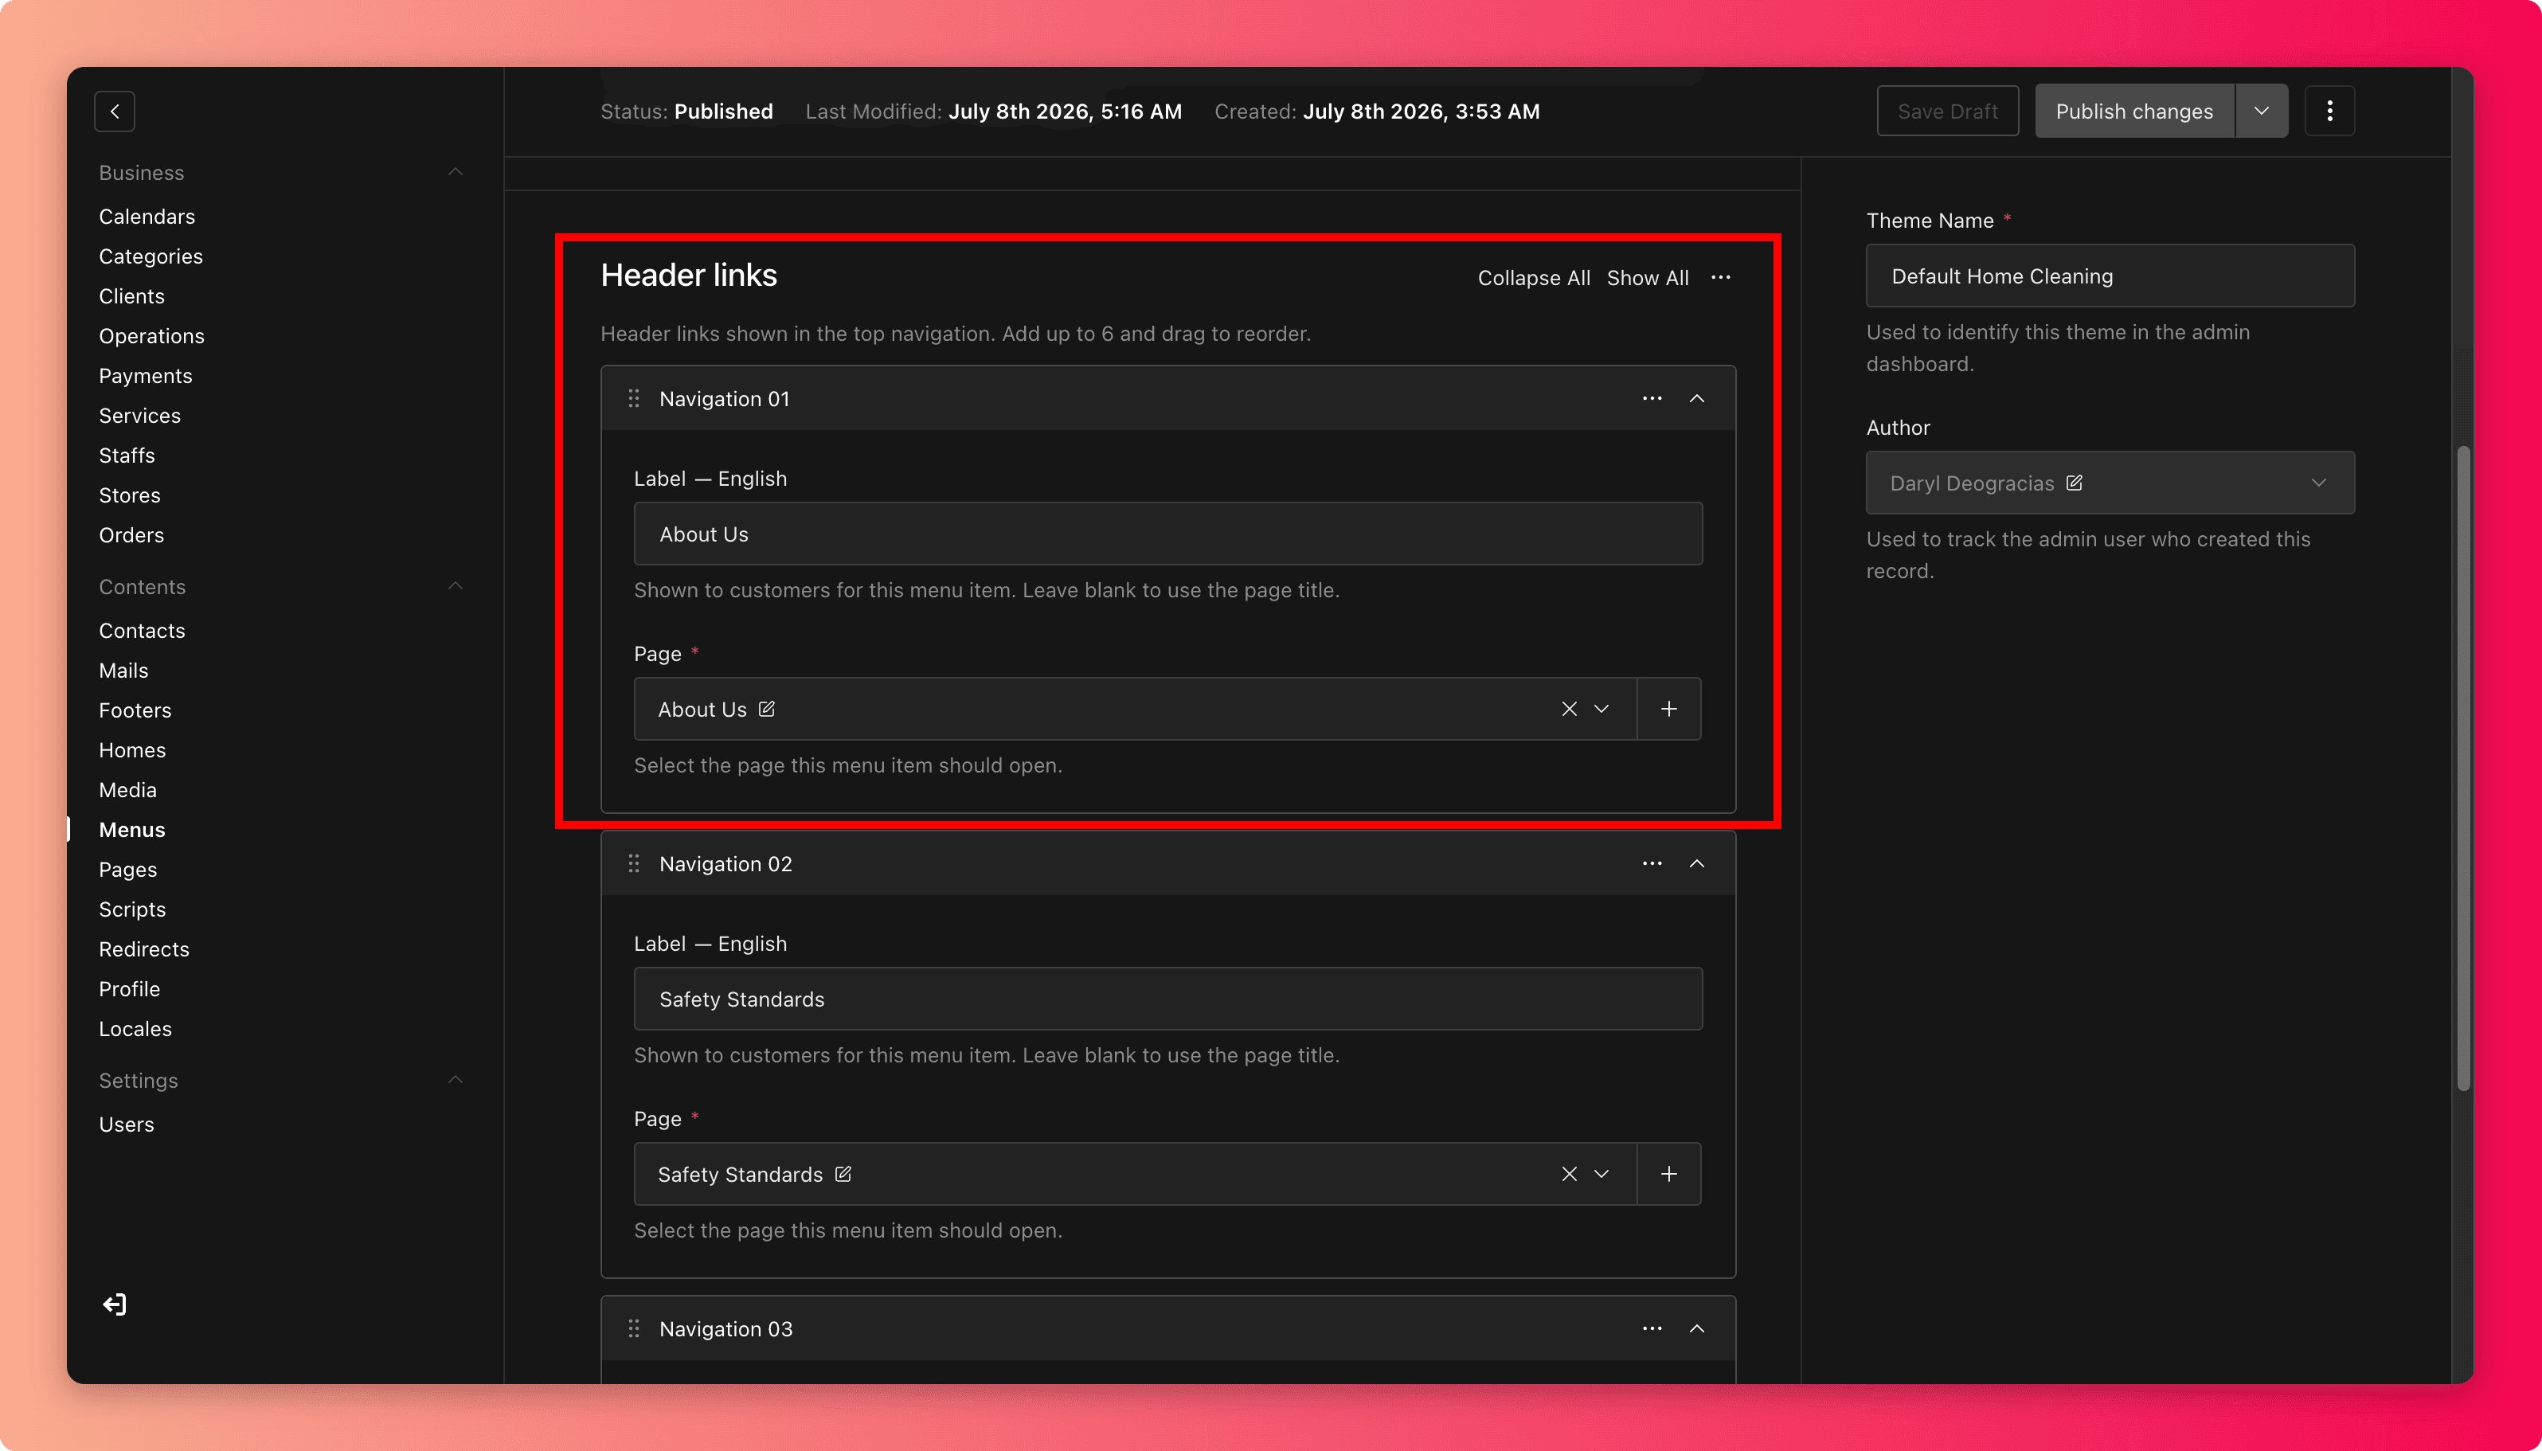The height and width of the screenshot is (1451, 2542).
Task: Open Header links section options ellipsis
Action: click(x=1721, y=277)
